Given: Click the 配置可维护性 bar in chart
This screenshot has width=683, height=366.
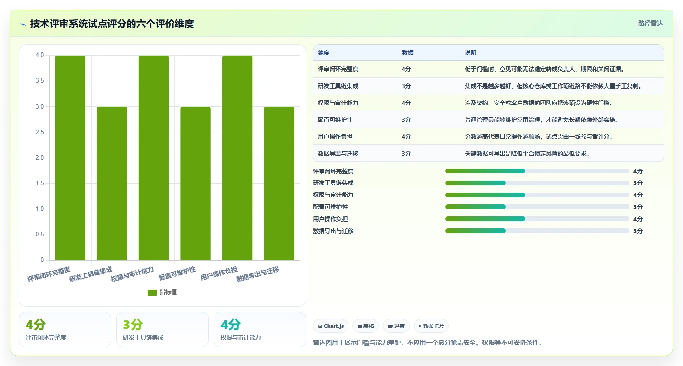Looking at the screenshot, I should click(x=196, y=183).
